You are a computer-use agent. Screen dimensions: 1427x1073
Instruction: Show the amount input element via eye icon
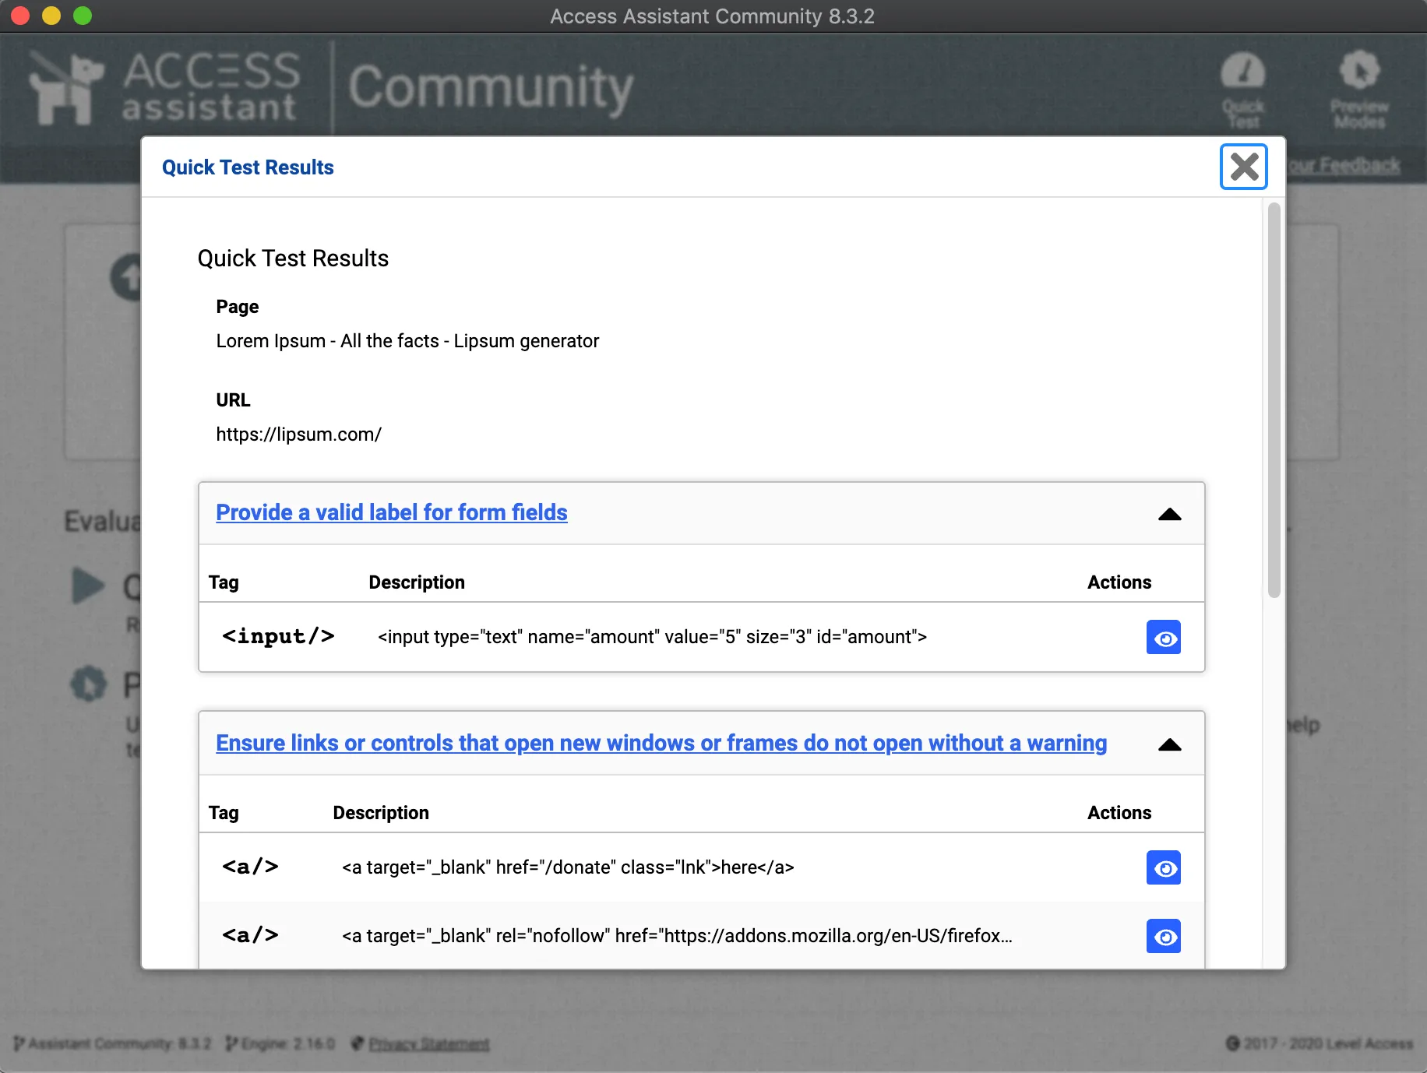(x=1164, y=638)
